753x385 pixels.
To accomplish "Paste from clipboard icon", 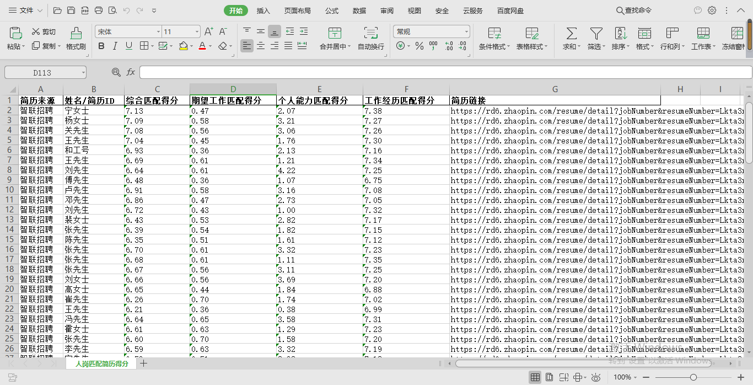I will (15, 33).
